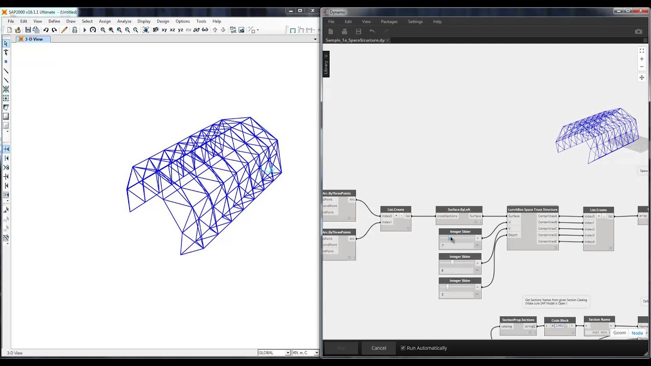Click the Depth input port

click(x=513, y=235)
